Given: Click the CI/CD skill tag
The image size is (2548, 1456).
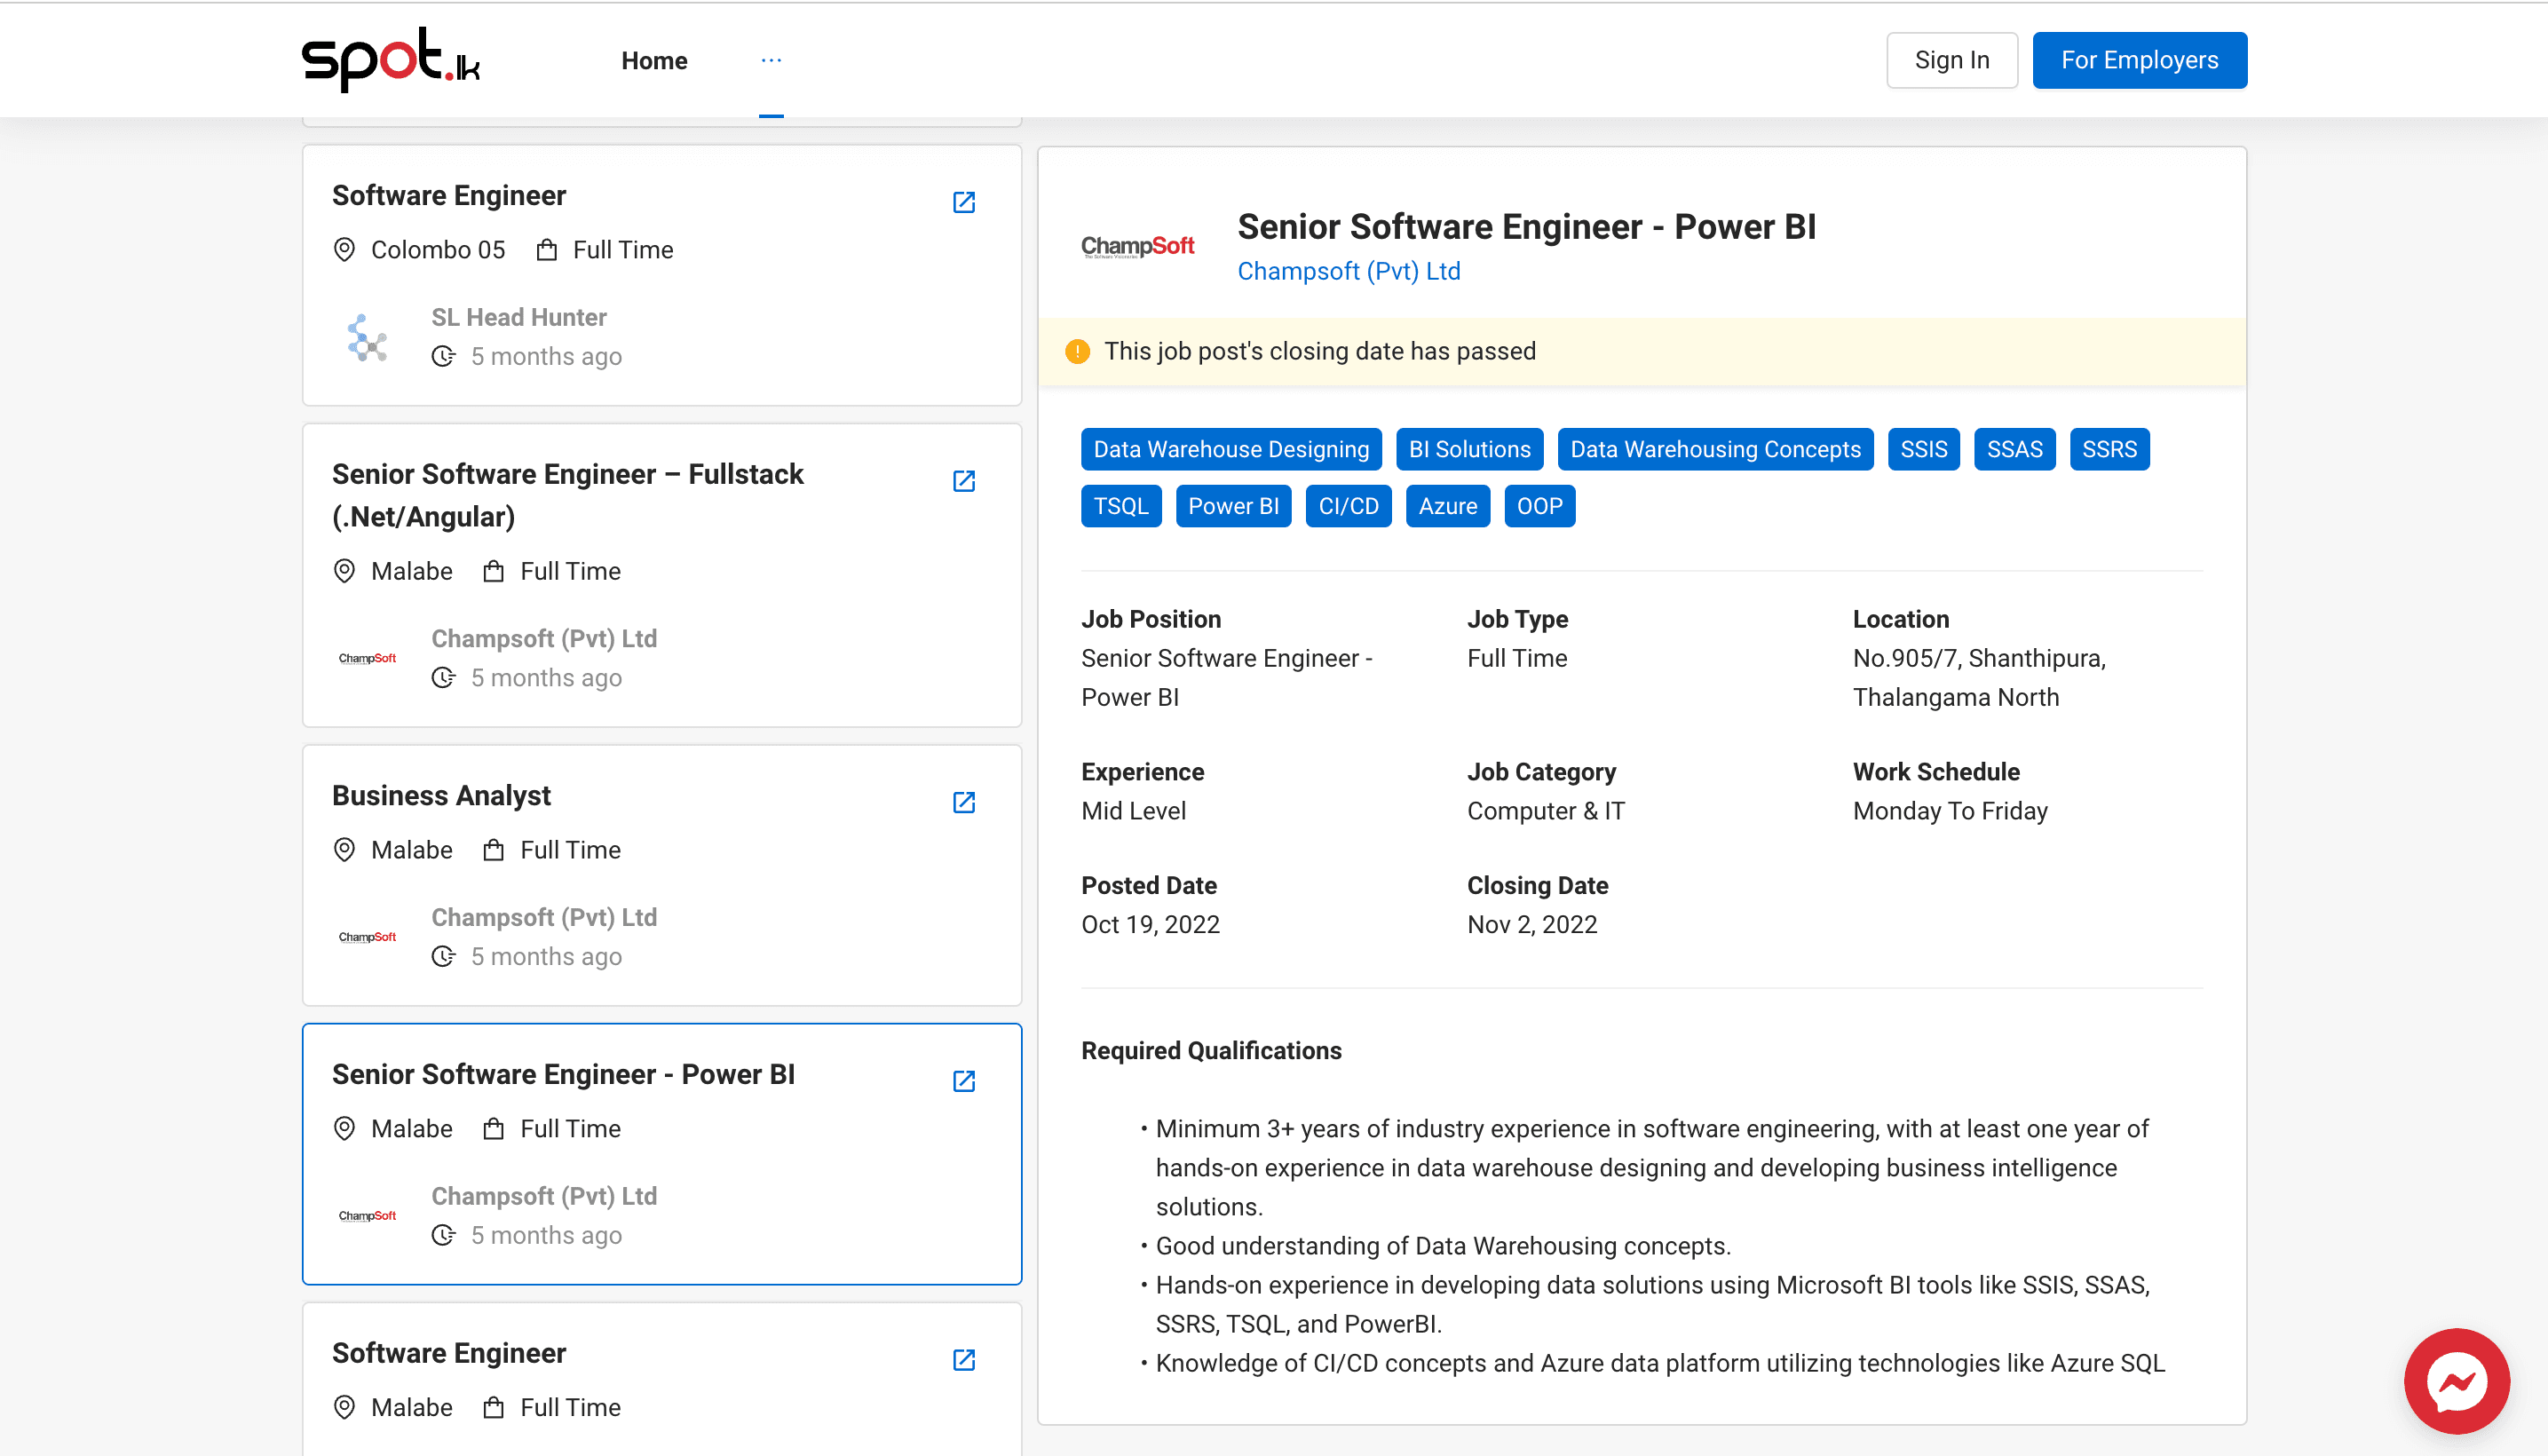Looking at the screenshot, I should [x=1348, y=507].
